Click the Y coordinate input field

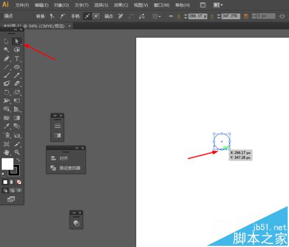pyautogui.click(x=231, y=16)
